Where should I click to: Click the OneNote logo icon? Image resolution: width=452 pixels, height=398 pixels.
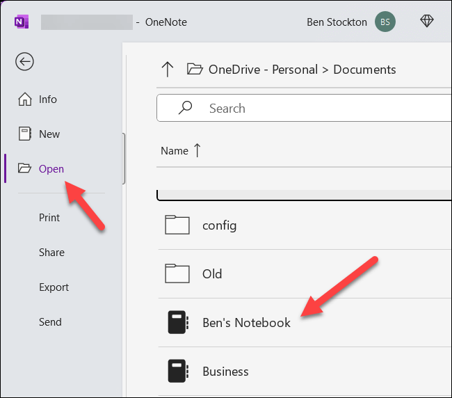(20, 22)
